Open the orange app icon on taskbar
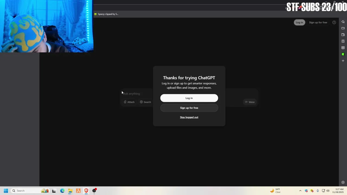The height and width of the screenshot is (195, 347). coord(78,191)
